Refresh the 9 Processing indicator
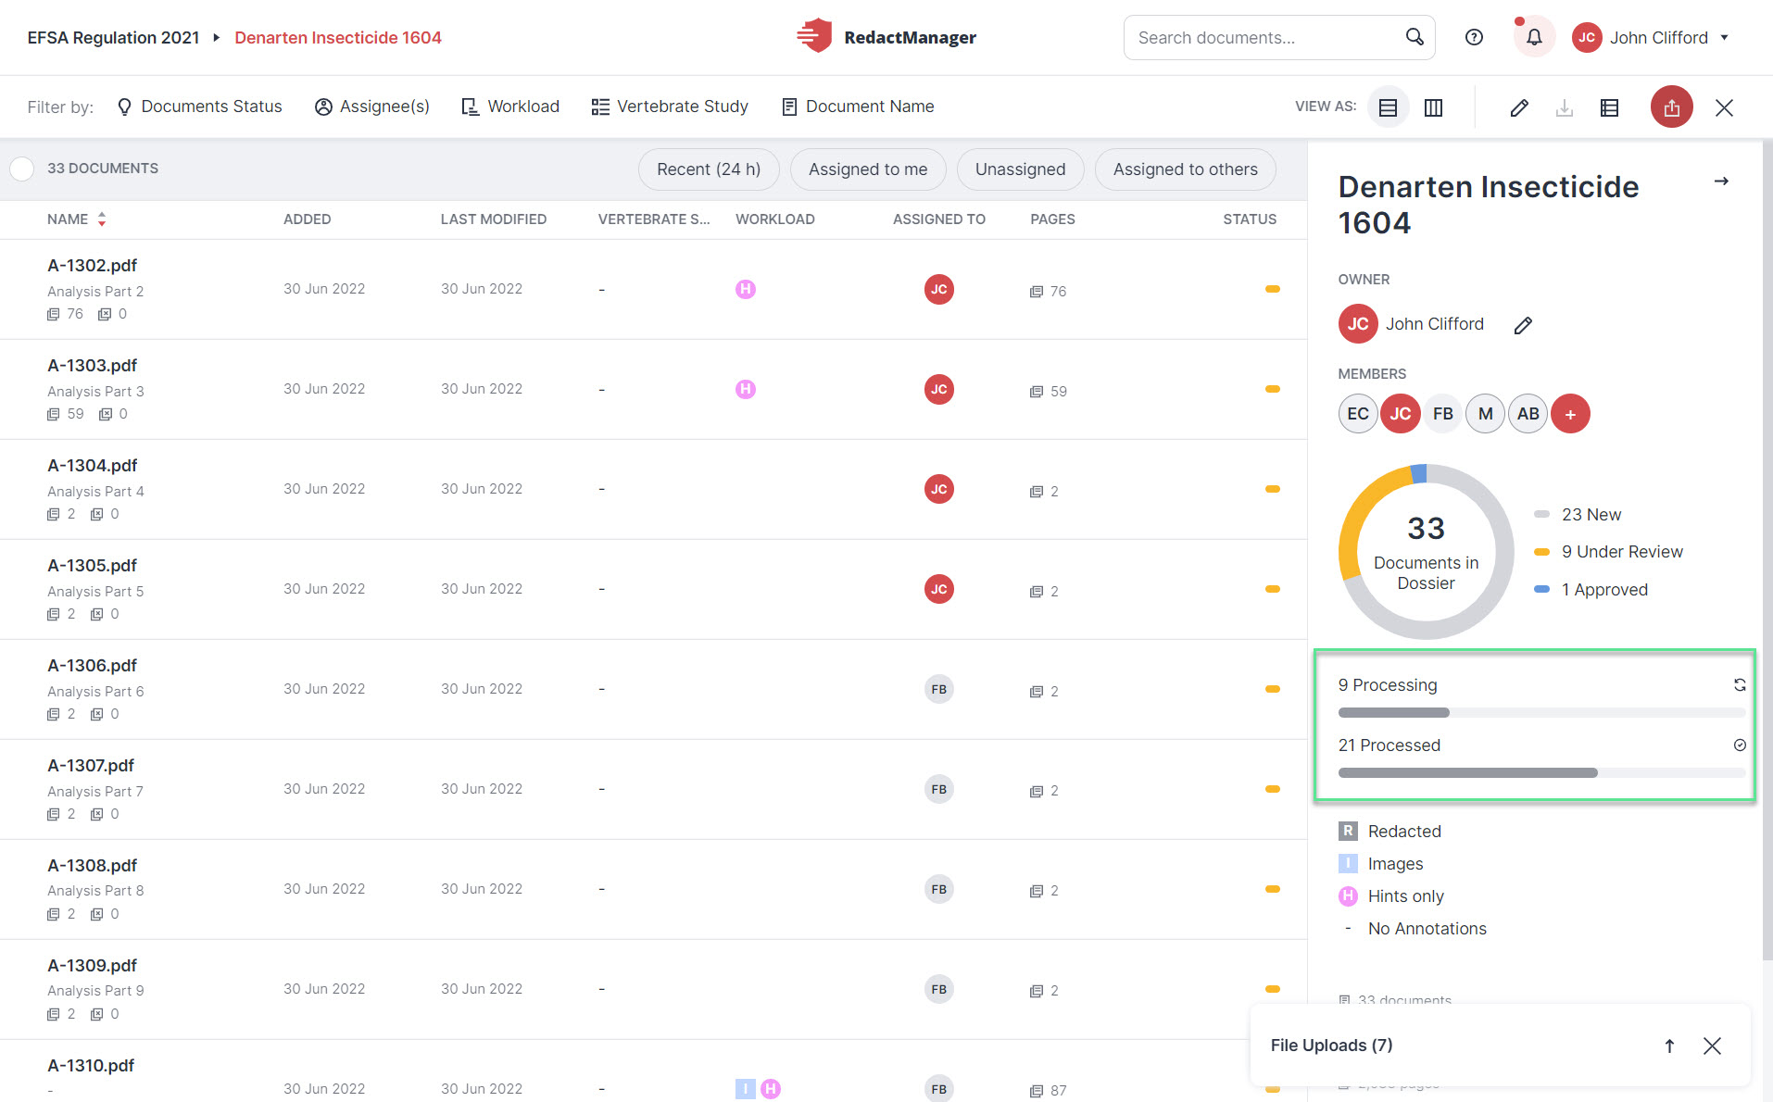This screenshot has height=1102, width=1773. click(1740, 685)
